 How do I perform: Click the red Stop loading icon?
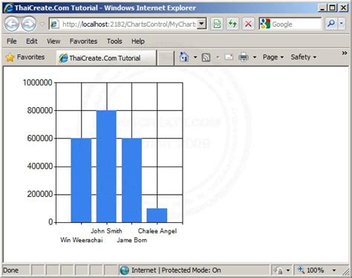click(248, 24)
